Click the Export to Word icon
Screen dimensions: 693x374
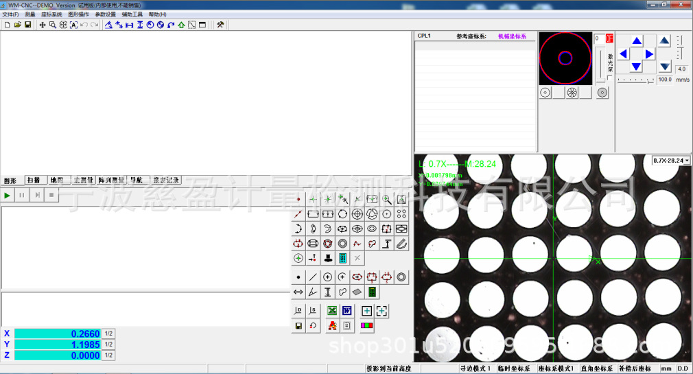point(347,311)
